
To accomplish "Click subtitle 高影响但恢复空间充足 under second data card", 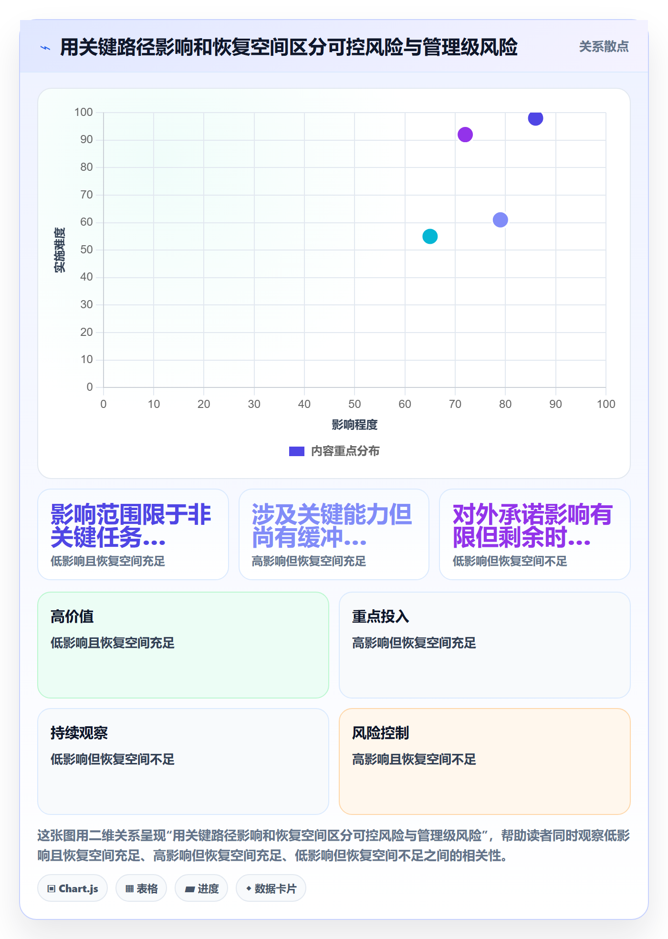I will click(309, 561).
